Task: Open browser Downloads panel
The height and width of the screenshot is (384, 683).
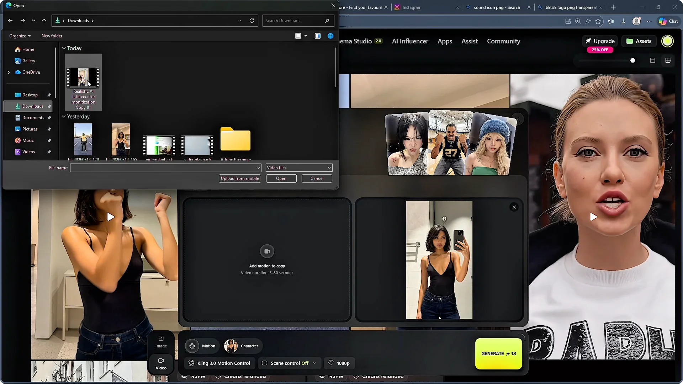Action: point(623,21)
